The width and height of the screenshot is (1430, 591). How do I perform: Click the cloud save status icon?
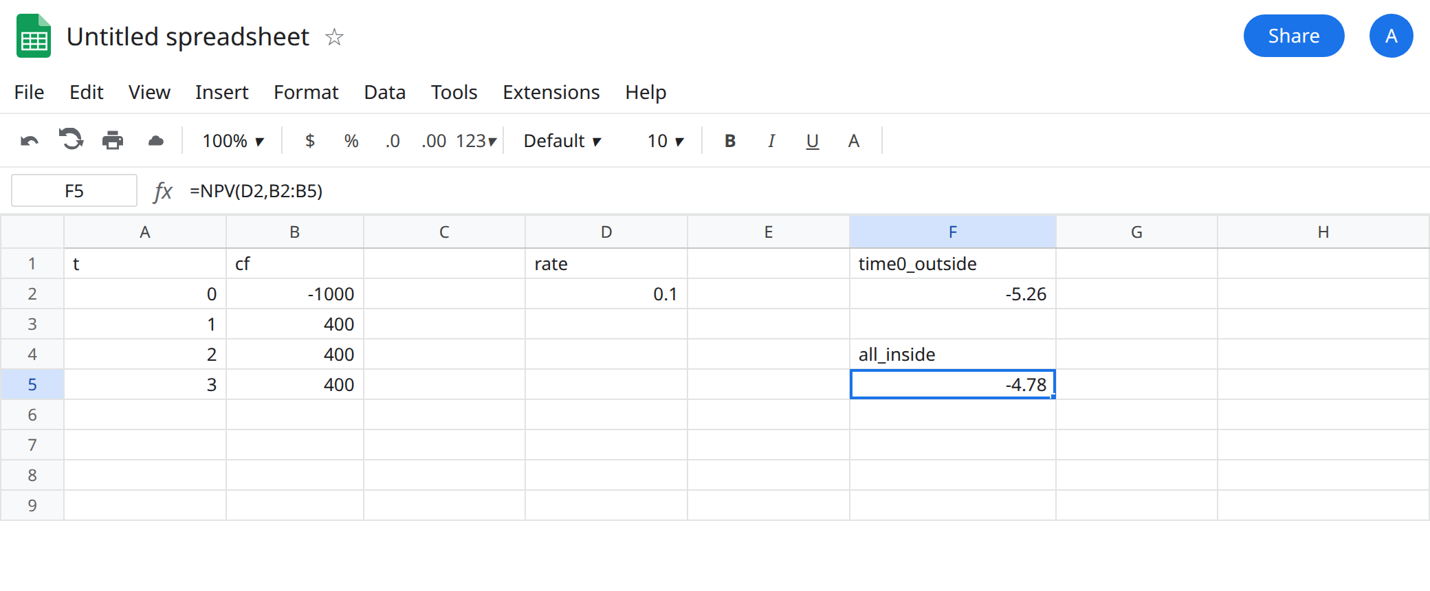pos(156,141)
